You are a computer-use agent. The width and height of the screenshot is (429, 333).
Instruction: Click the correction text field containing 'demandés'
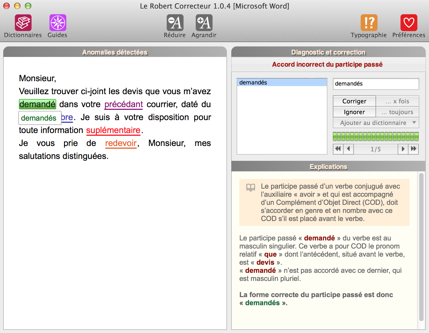click(376, 84)
